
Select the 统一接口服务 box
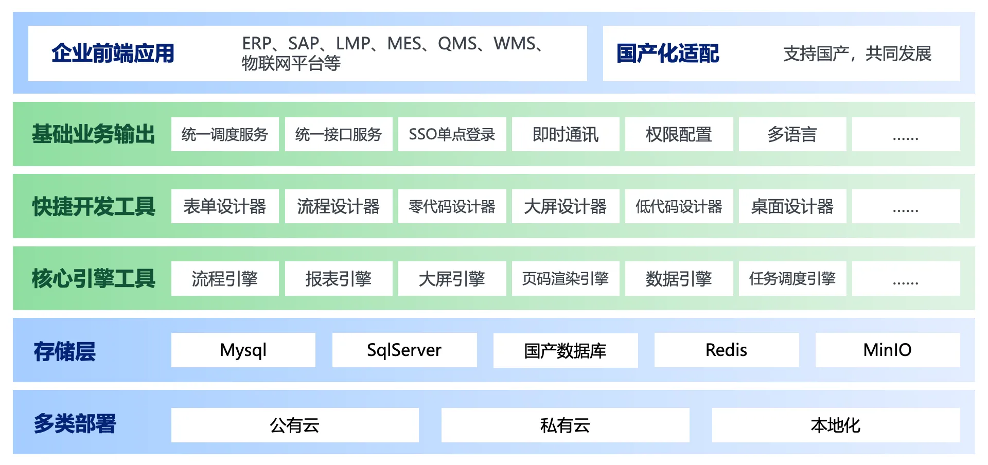339,134
